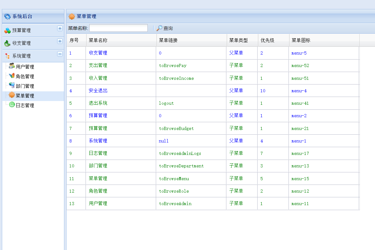375x250 pixels.
Task: Click the toBrowseAdmin link cell
Action: click(x=191, y=204)
